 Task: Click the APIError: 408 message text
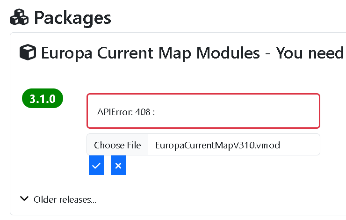coord(126,112)
